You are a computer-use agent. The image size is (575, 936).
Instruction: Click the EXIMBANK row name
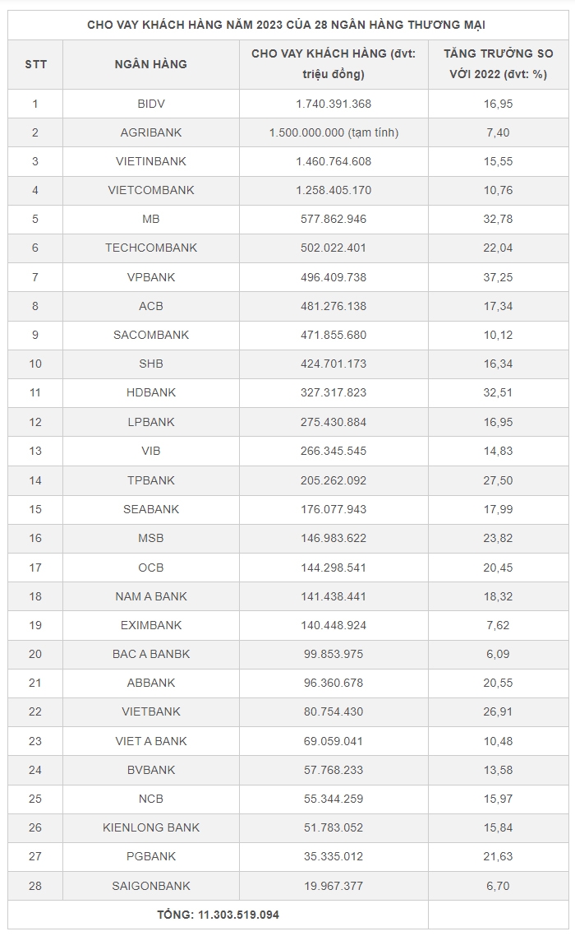click(151, 625)
